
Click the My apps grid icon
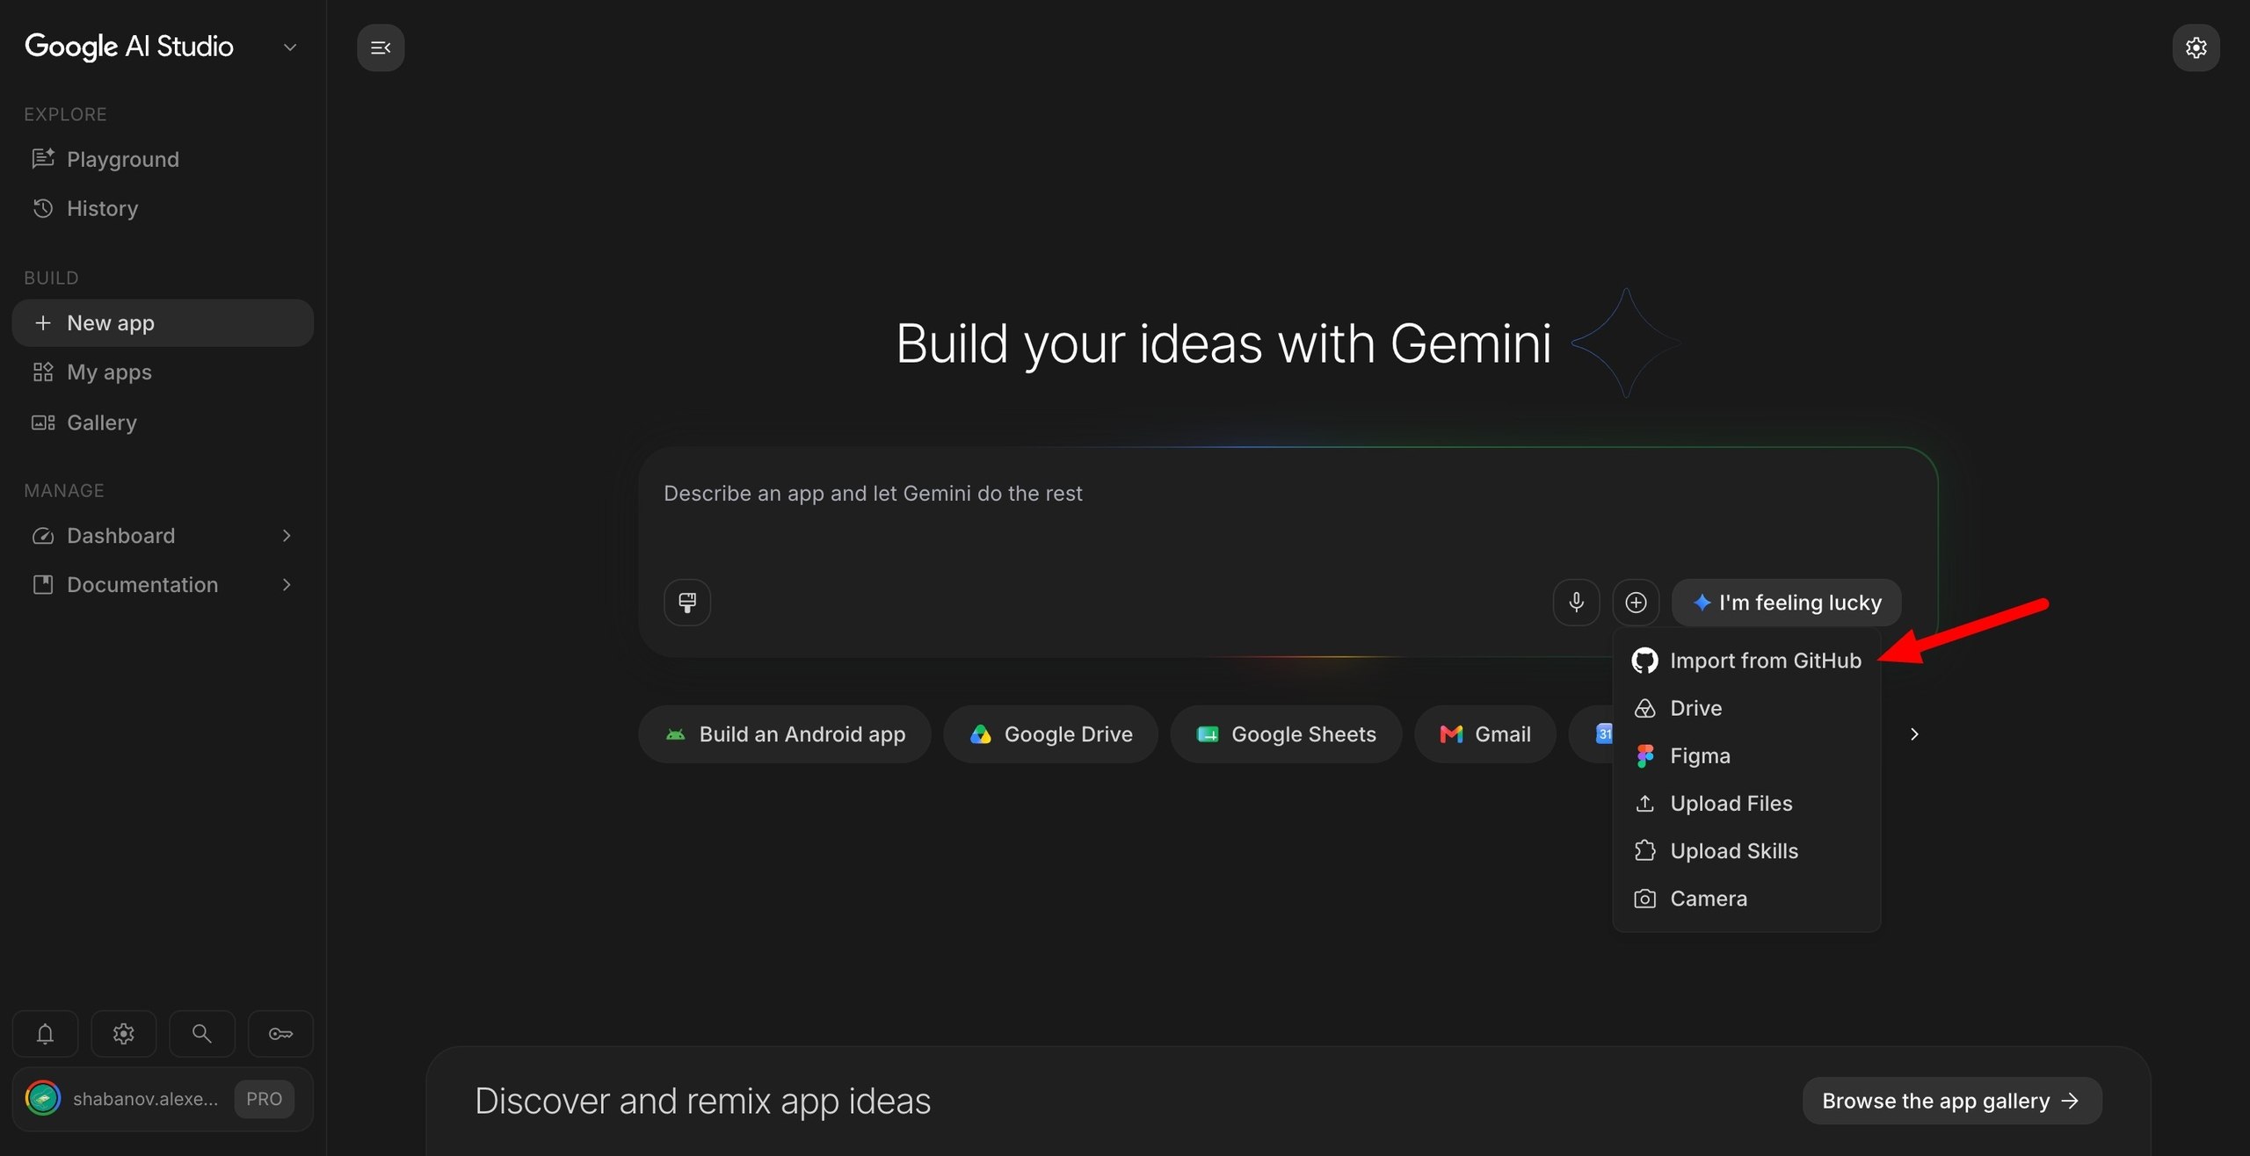pos(43,372)
